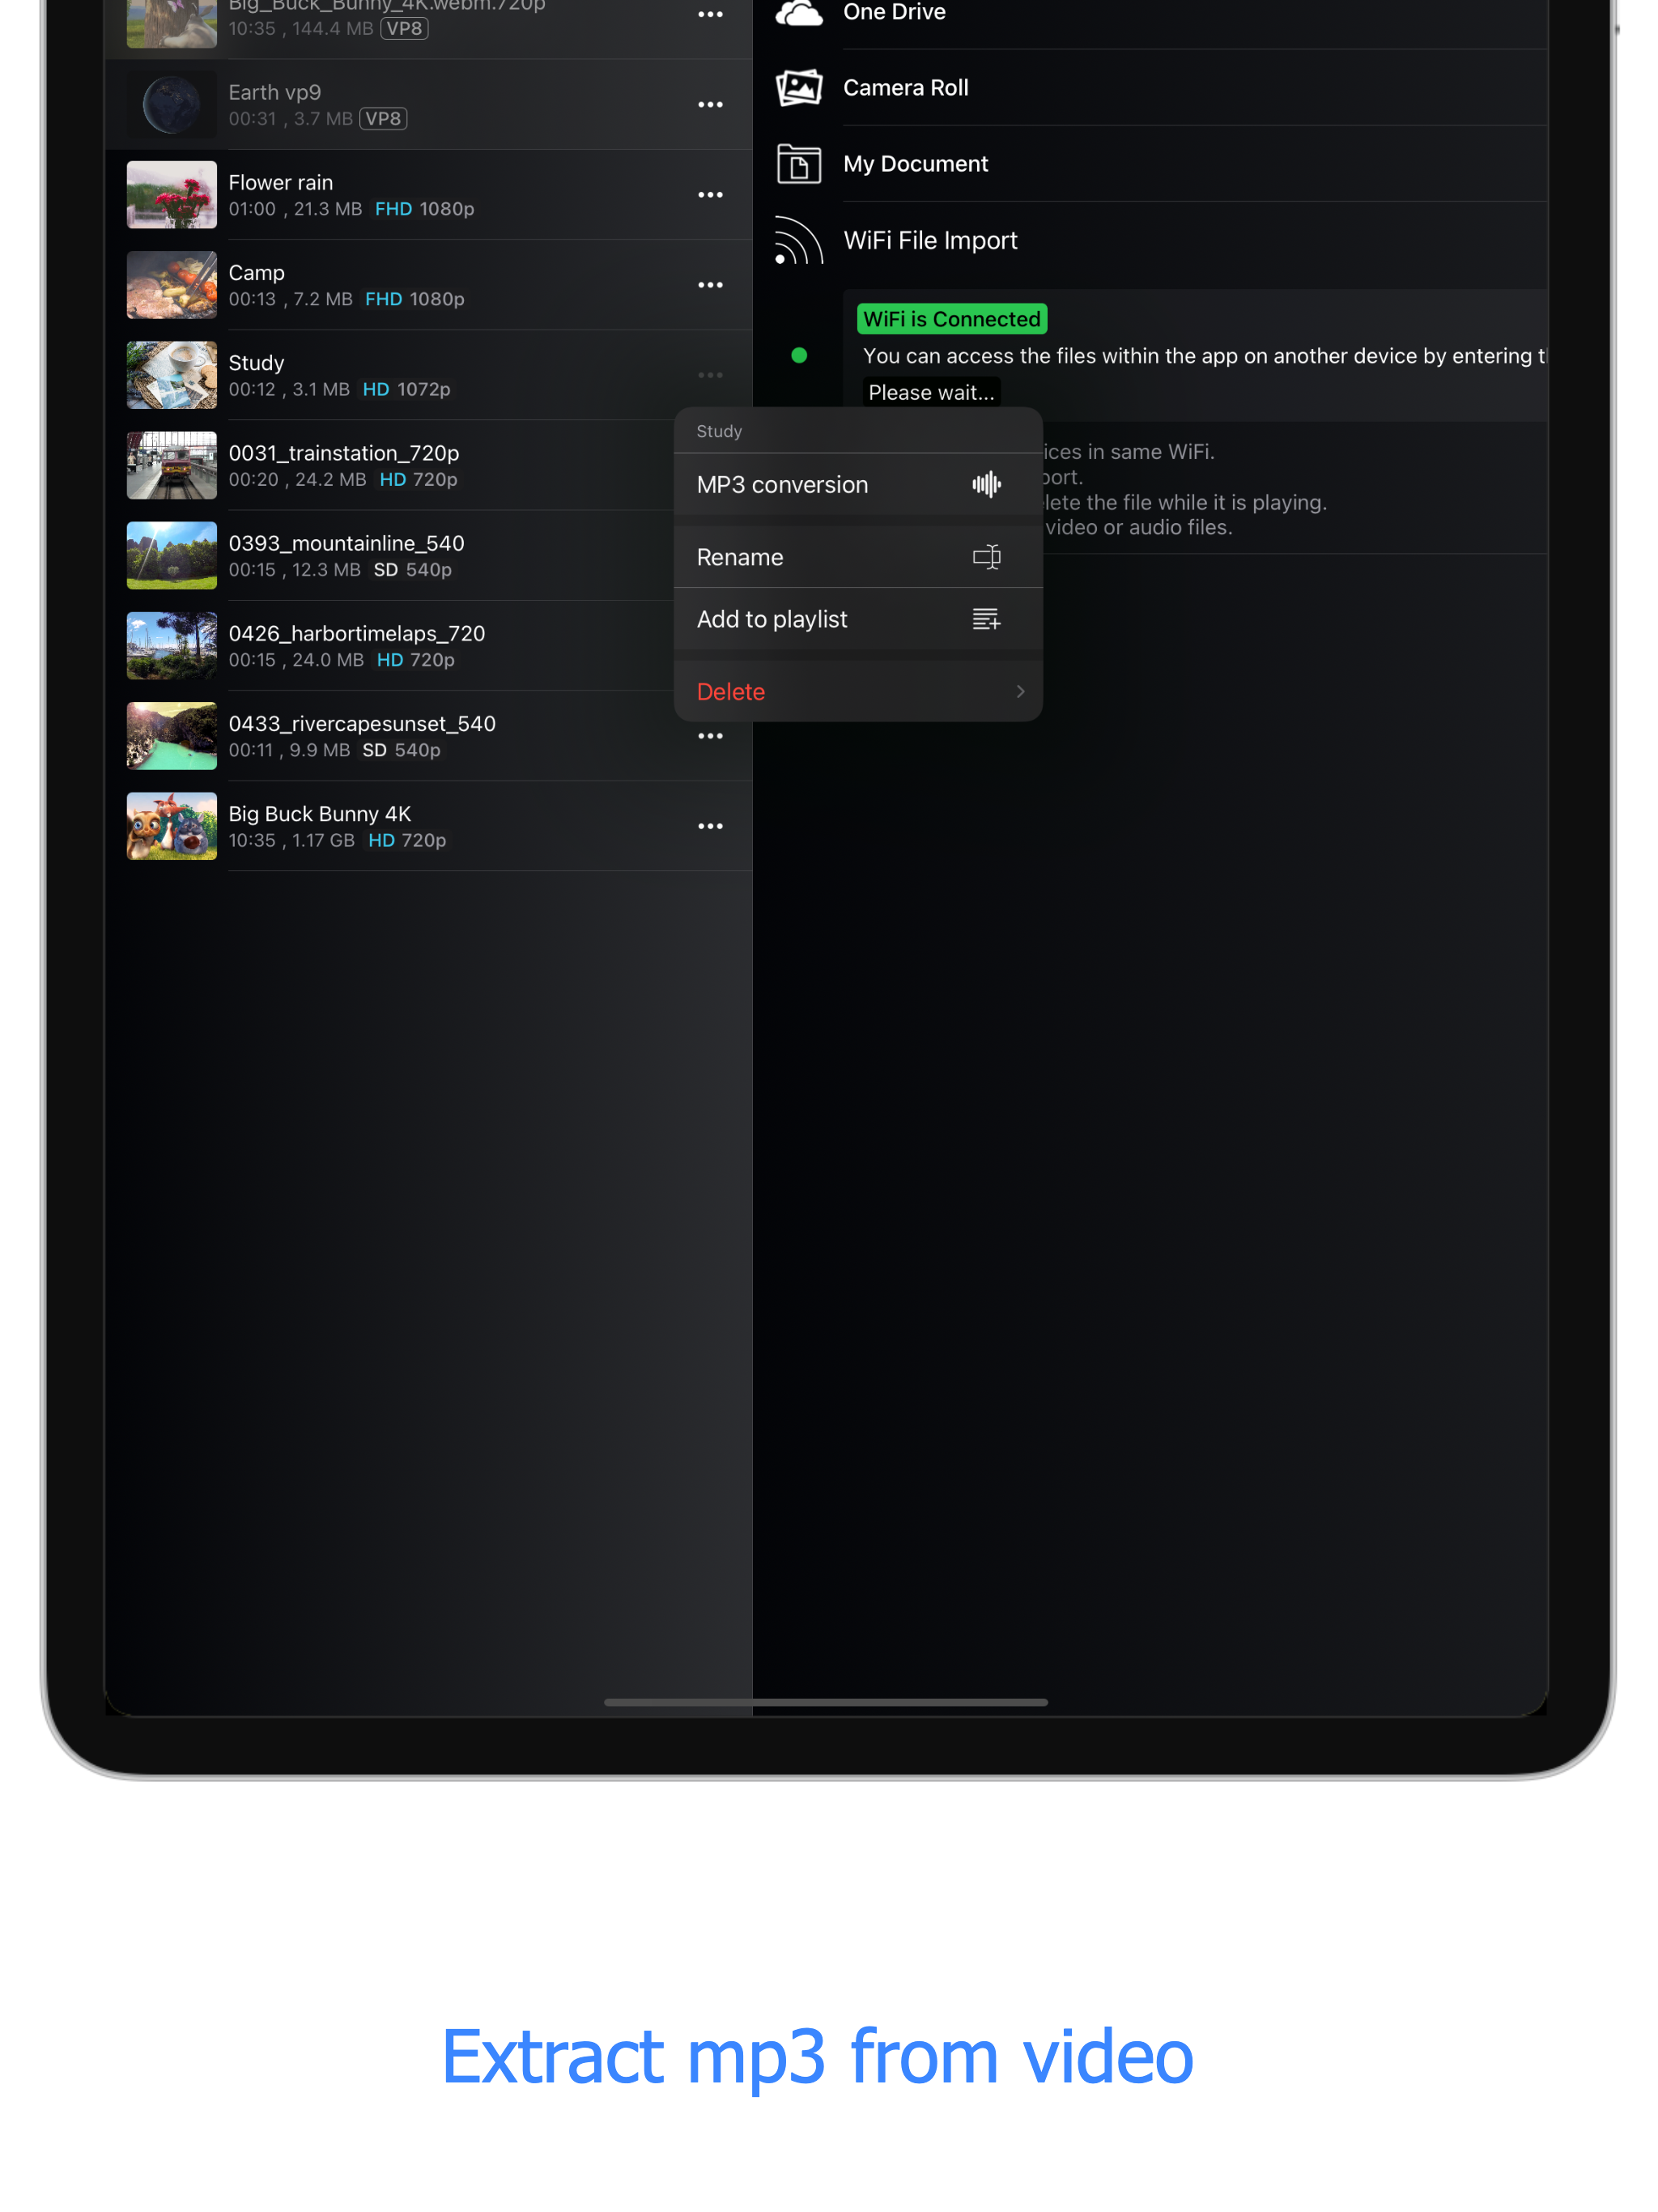
Task: Open more options for Earth vp9
Action: 710,105
